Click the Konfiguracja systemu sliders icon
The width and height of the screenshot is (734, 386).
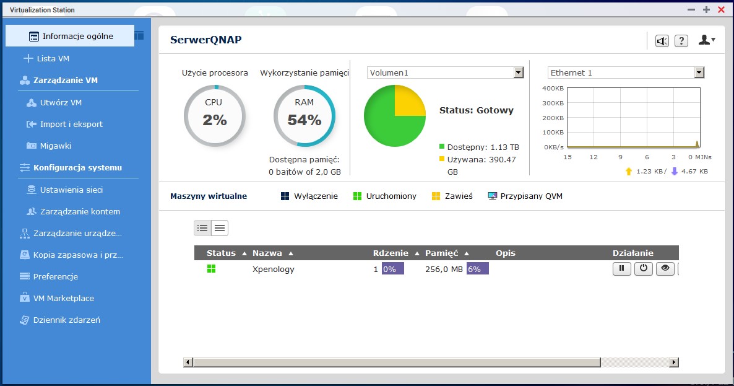24,168
